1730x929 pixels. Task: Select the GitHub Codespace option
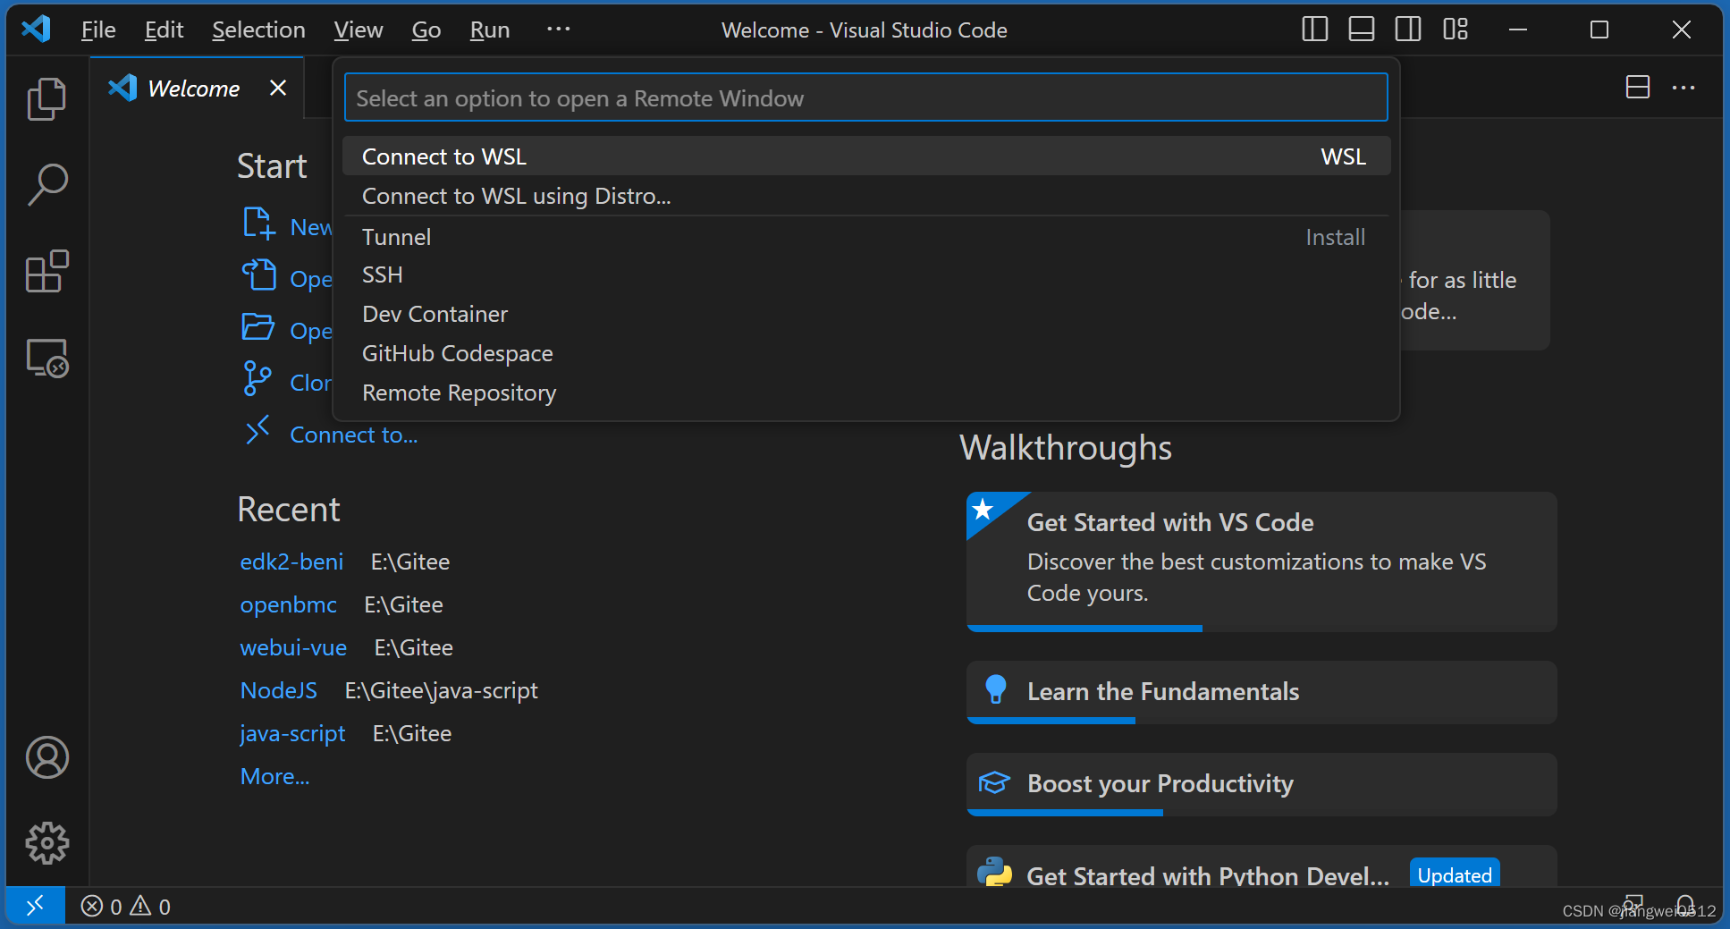coord(865,353)
